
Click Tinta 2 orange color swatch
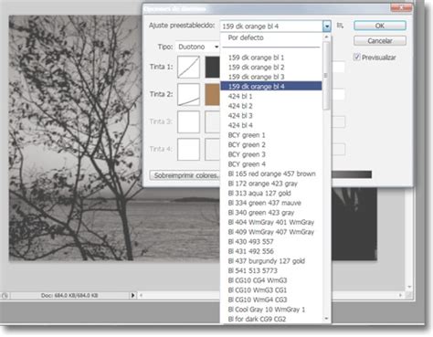pyautogui.click(x=213, y=94)
